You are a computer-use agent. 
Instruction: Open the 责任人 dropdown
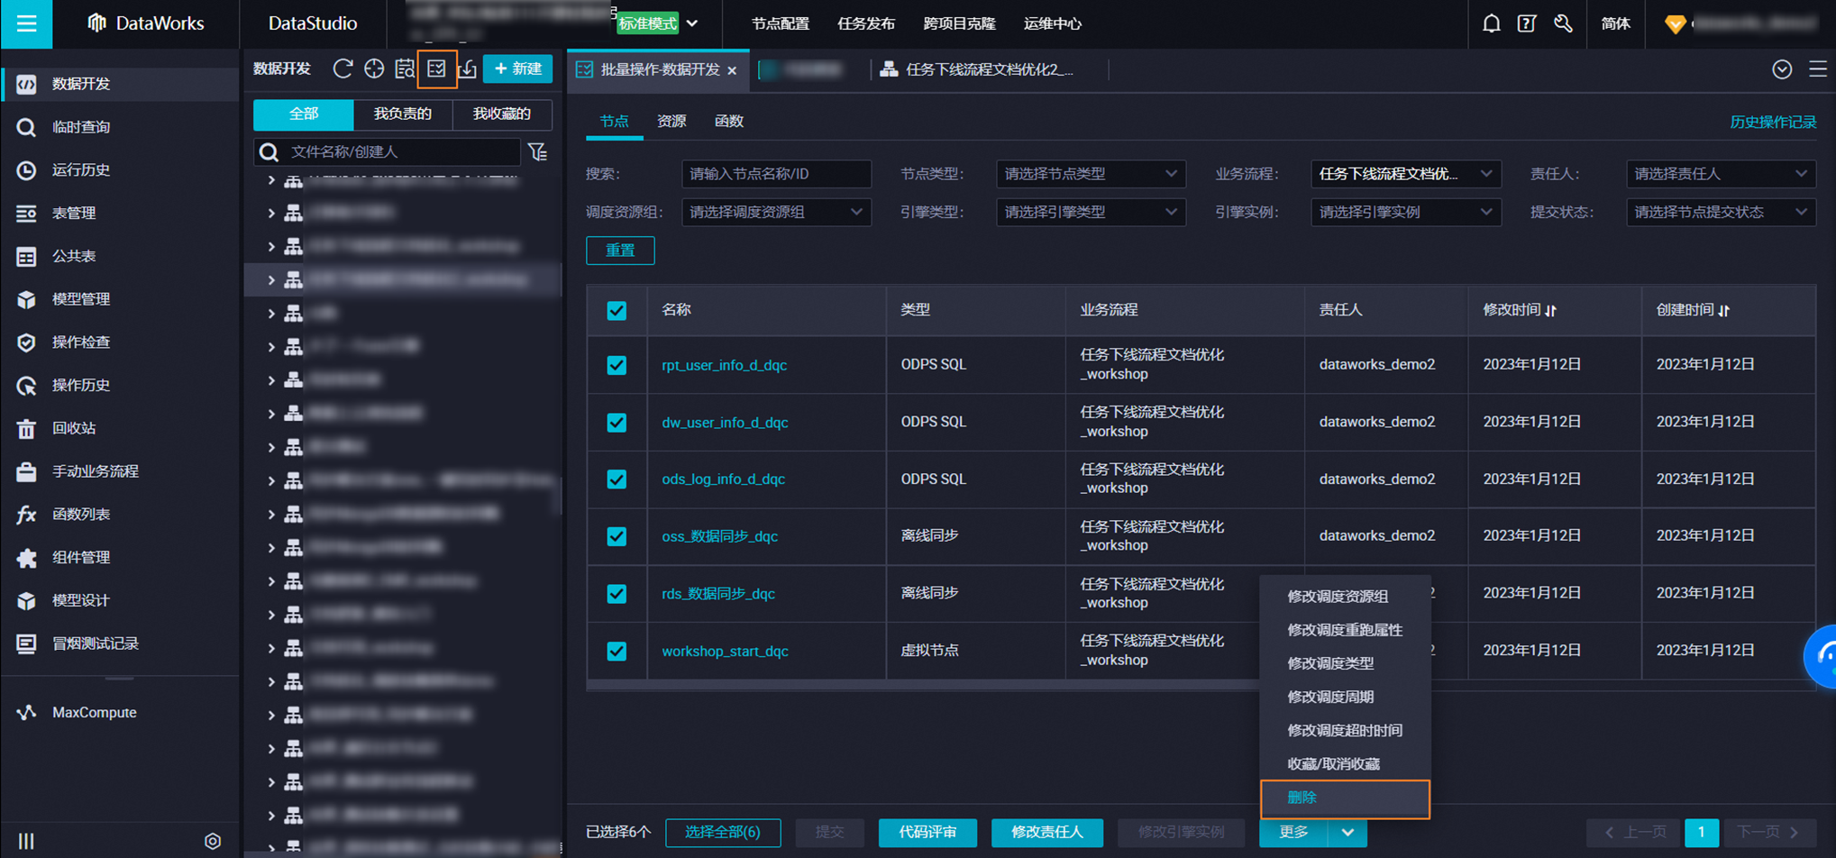tap(1721, 174)
